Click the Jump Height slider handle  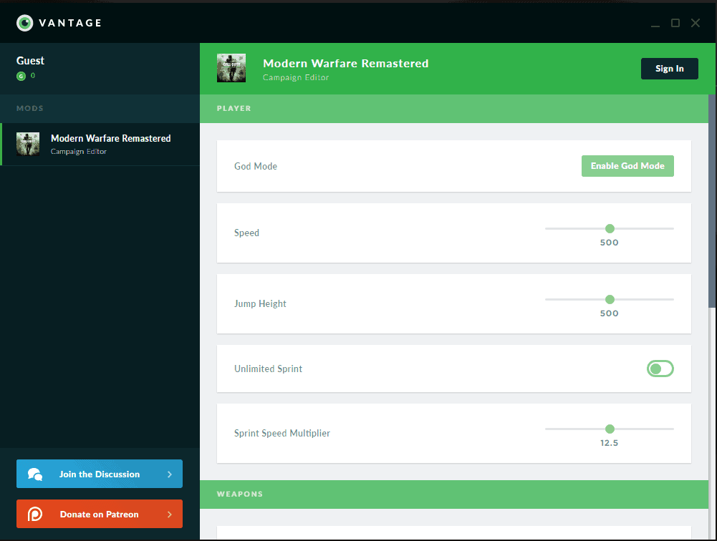(610, 299)
